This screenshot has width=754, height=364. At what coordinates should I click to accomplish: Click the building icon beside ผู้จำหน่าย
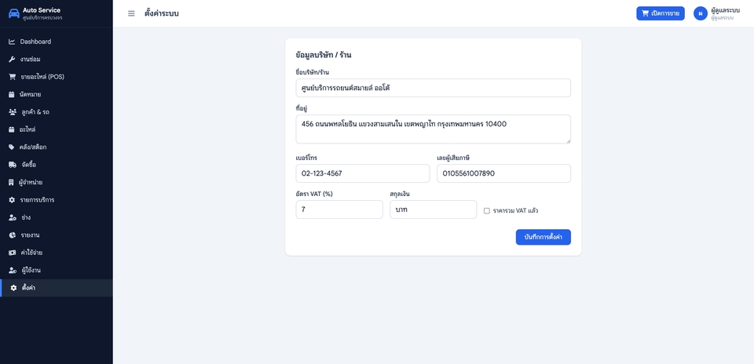[x=12, y=183]
